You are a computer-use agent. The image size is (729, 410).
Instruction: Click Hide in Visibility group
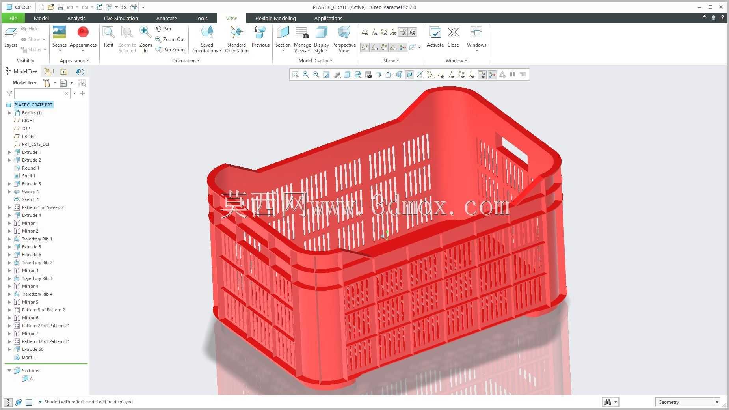pyautogui.click(x=30, y=29)
